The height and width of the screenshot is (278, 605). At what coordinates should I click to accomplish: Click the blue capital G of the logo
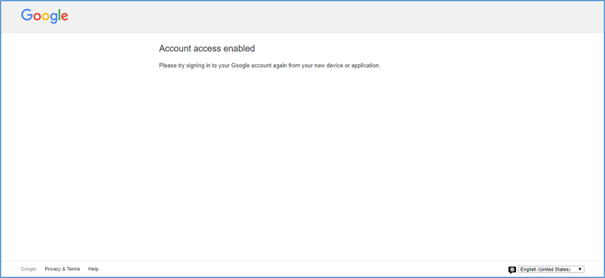click(27, 16)
